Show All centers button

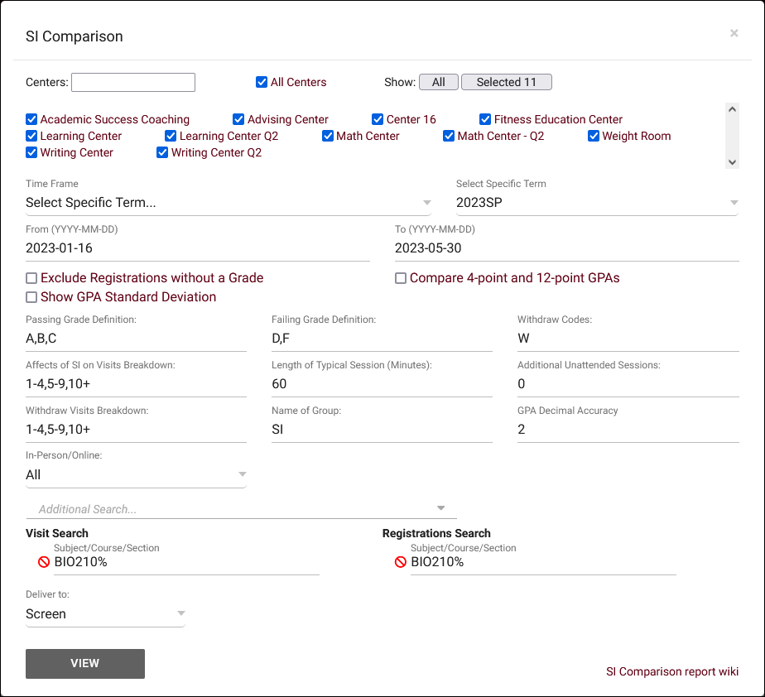pos(438,82)
